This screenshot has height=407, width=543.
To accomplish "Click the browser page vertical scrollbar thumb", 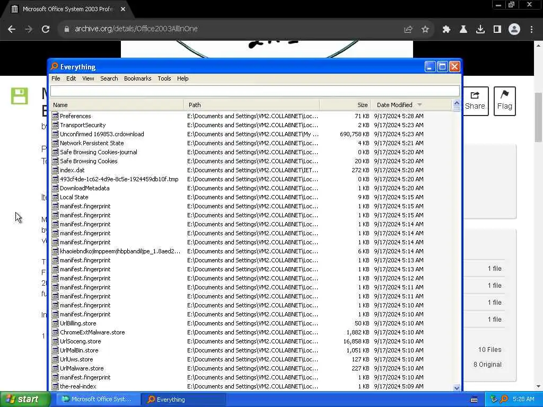I will coord(538,117).
